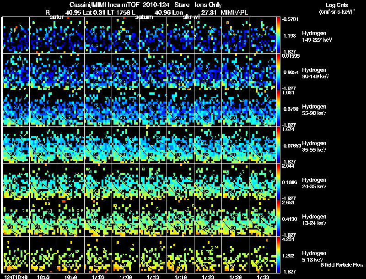Select the 2010-124 date in the title
Screen dimensions: 366x279
tap(156, 5)
